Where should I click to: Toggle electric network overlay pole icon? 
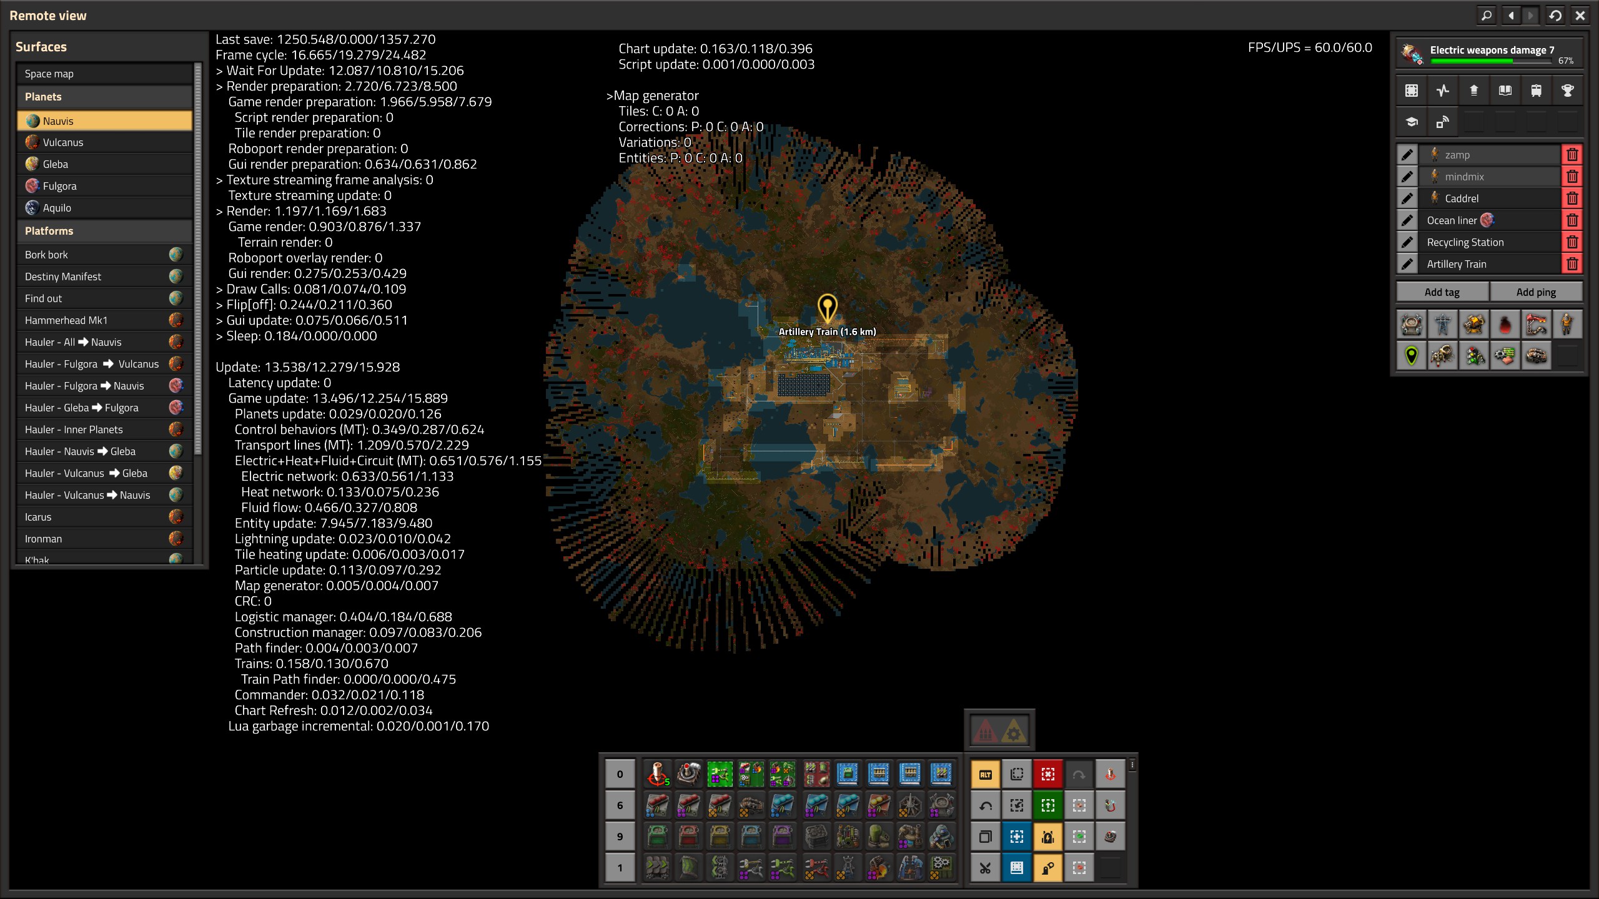1442,325
